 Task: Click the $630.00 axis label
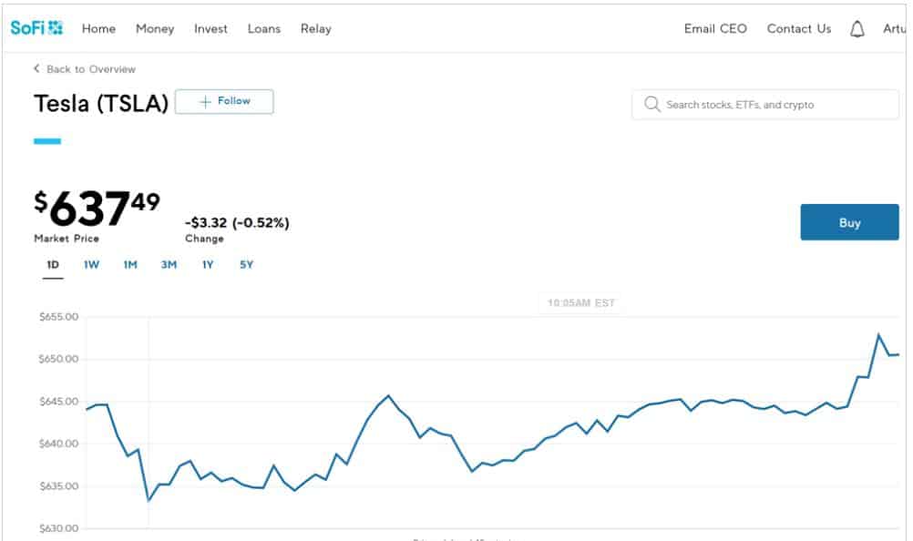[x=59, y=528]
